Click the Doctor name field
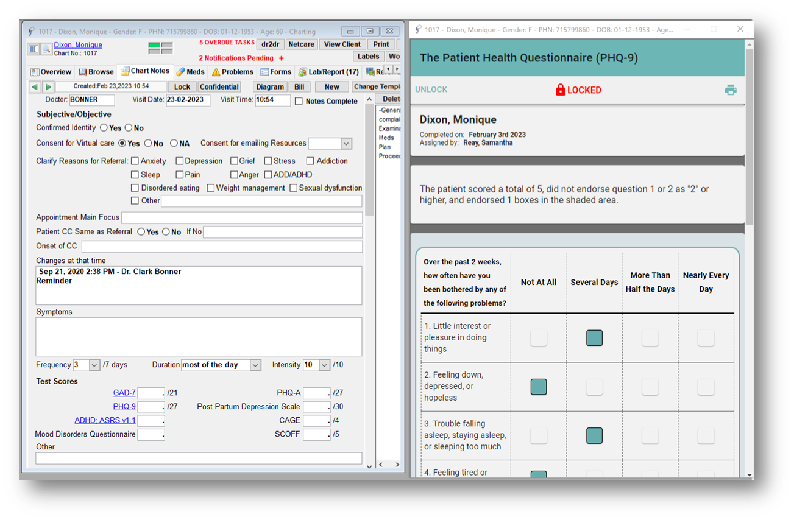The width and height of the screenshot is (794, 520). [92, 100]
